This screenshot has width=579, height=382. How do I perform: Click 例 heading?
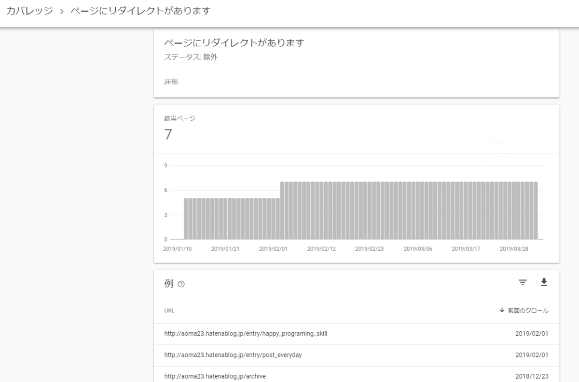point(169,284)
